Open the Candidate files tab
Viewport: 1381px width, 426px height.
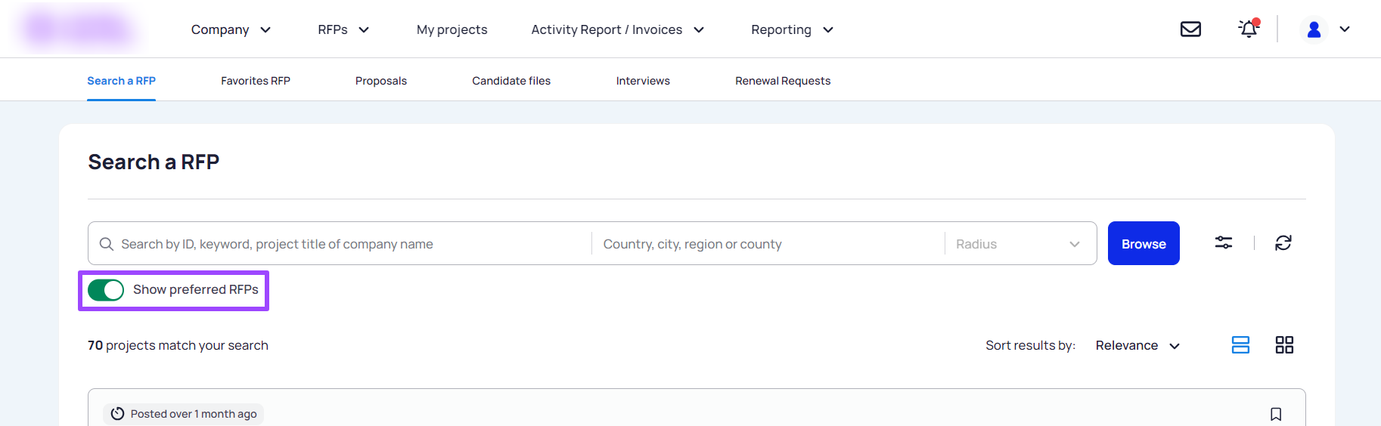pos(511,81)
